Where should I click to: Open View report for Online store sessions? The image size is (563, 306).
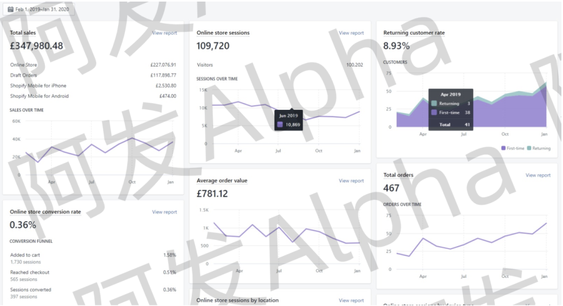pyautogui.click(x=351, y=33)
